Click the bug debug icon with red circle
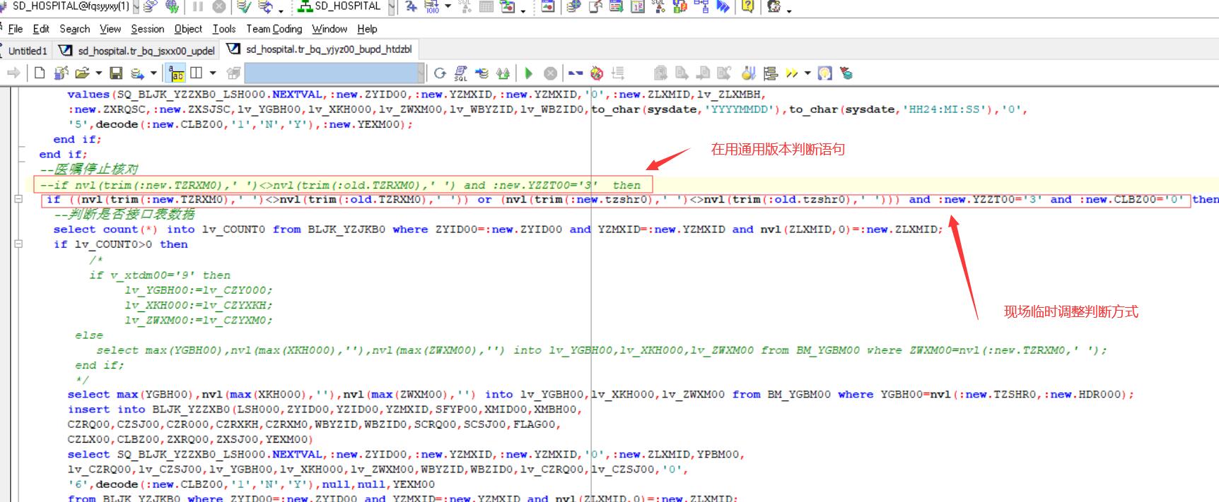The height and width of the screenshot is (502, 1219). pyautogui.click(x=597, y=73)
